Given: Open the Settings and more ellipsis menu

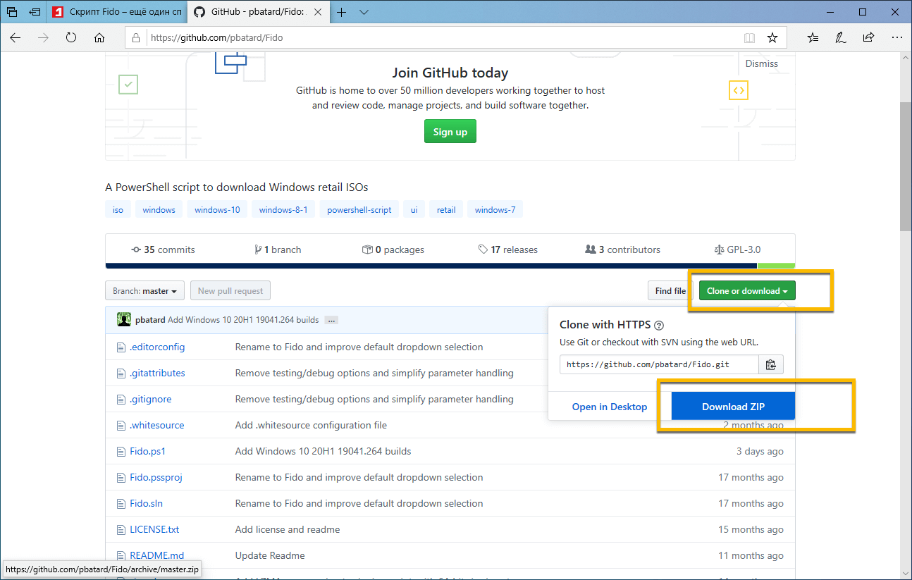Looking at the screenshot, I should (x=896, y=37).
